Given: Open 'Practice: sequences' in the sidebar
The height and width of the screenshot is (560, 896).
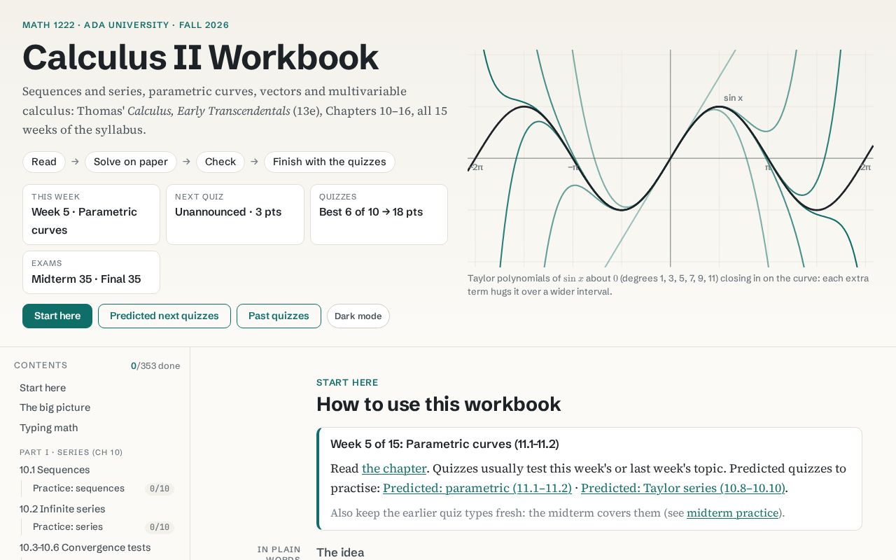Looking at the screenshot, I should coord(78,488).
